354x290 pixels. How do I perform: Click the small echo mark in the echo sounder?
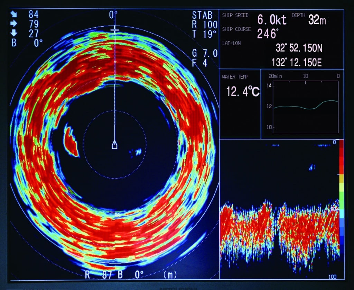coord(312,167)
